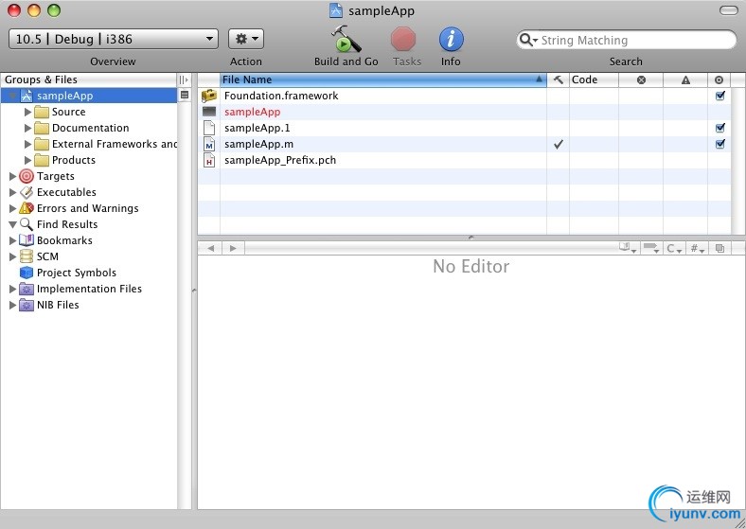Open the search magnifier options menu
This screenshot has width=746, height=529.
click(x=528, y=40)
